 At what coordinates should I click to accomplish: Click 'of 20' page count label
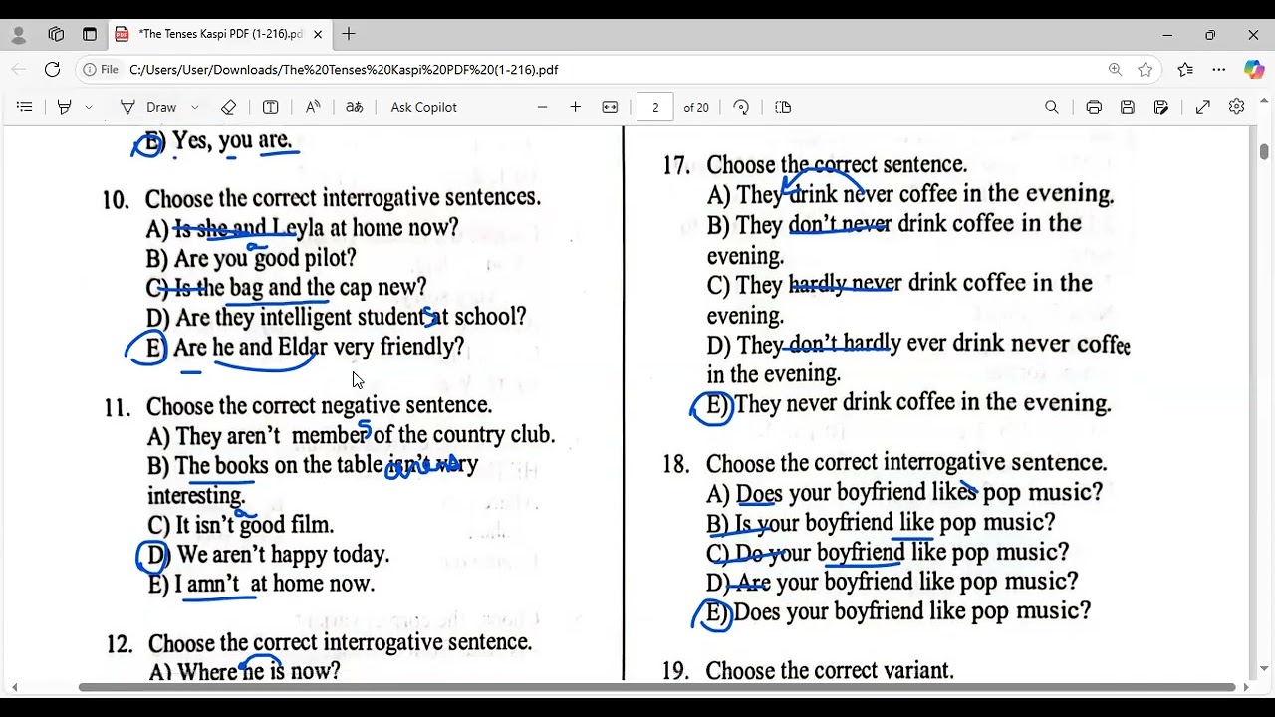696,107
